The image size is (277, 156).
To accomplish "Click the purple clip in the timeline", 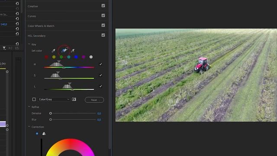I will (3, 124).
